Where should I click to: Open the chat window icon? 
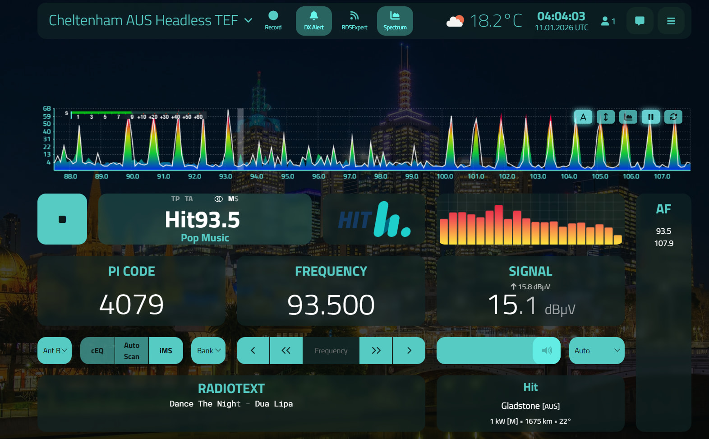(639, 21)
